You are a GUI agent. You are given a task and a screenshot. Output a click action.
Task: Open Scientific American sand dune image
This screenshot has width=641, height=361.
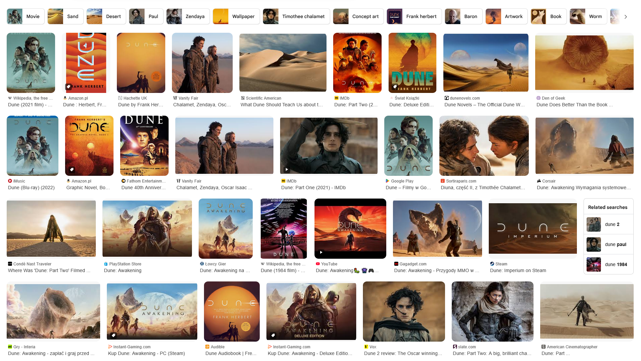(283, 63)
